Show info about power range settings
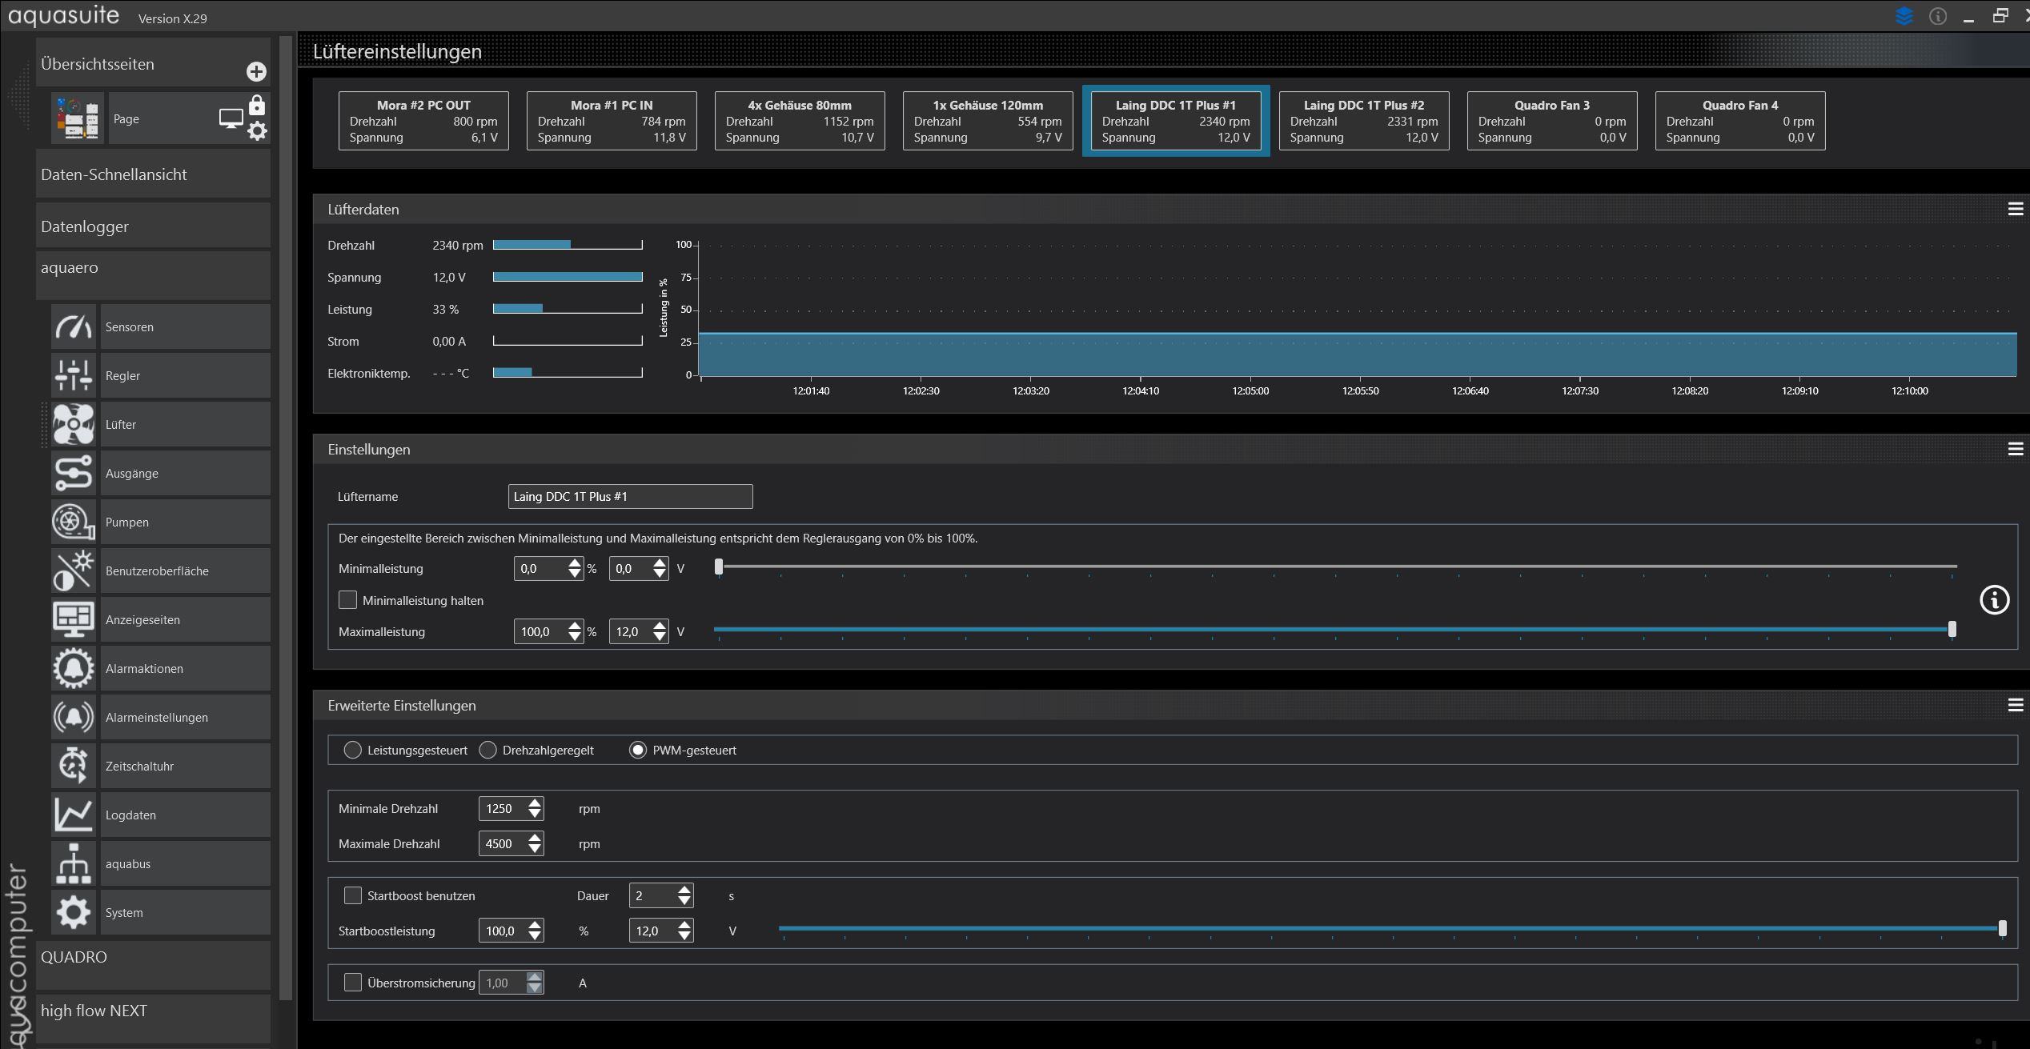The image size is (2030, 1049). 1994,600
